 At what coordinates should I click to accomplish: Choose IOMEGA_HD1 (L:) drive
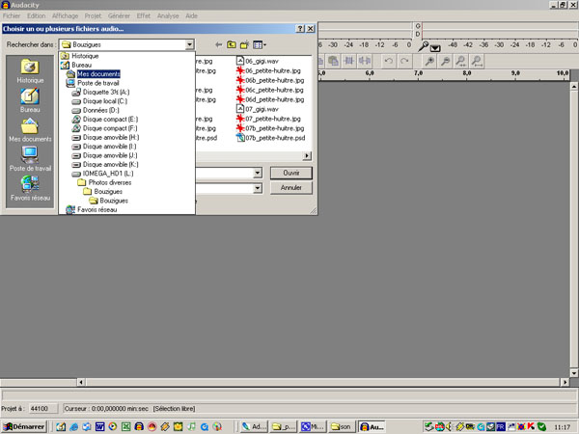coord(108,174)
